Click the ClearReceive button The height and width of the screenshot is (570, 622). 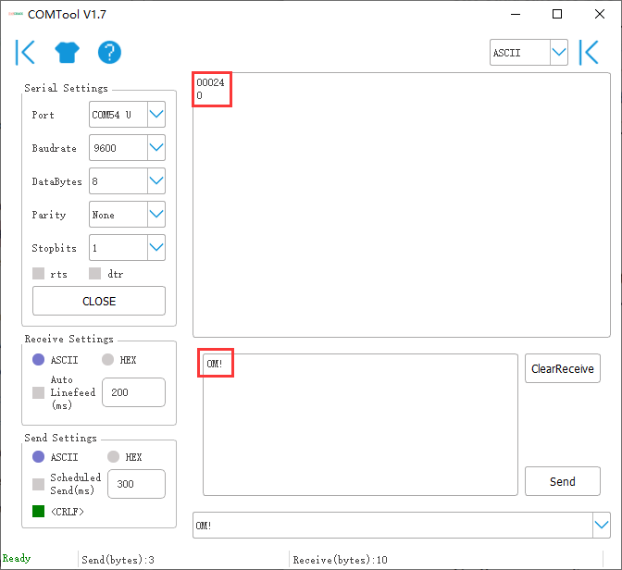[563, 368]
